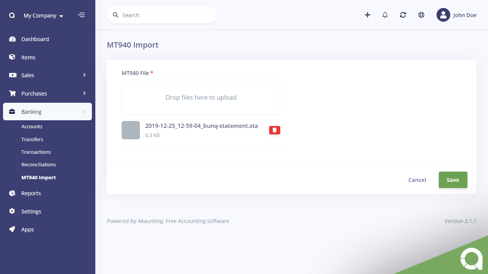Check notifications via the bell icon
This screenshot has height=274, width=488.
pyautogui.click(x=385, y=15)
